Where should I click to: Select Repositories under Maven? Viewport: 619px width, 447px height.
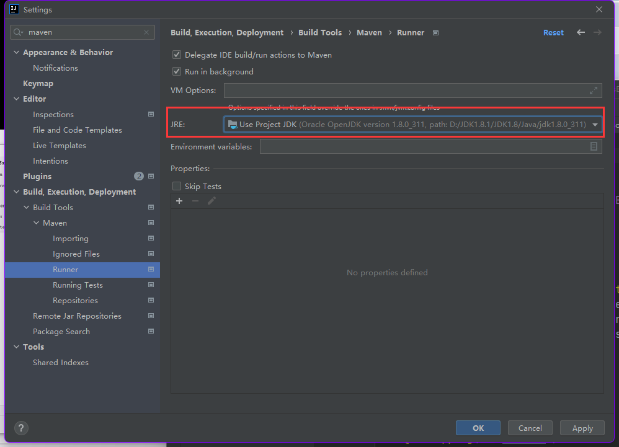[x=75, y=301]
